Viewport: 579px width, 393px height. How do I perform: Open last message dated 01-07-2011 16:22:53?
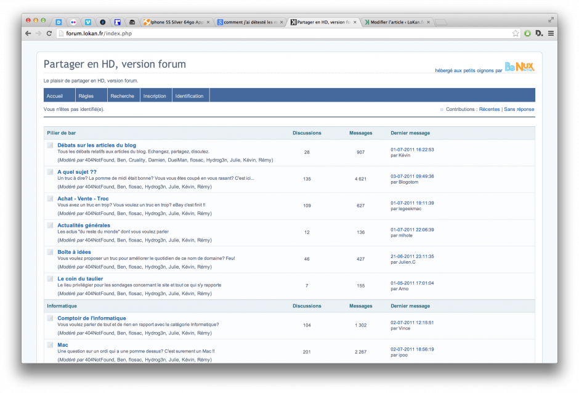[x=412, y=150]
